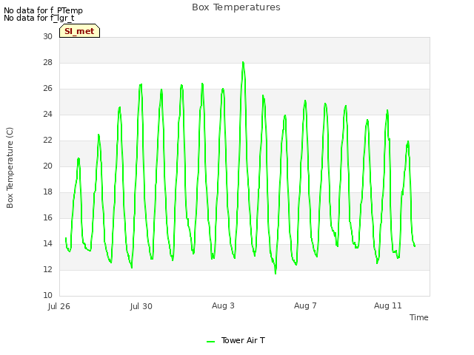The width and height of the screenshot is (474, 355).
Task: Click the Aug 7 x-axis label
Action: point(305,305)
